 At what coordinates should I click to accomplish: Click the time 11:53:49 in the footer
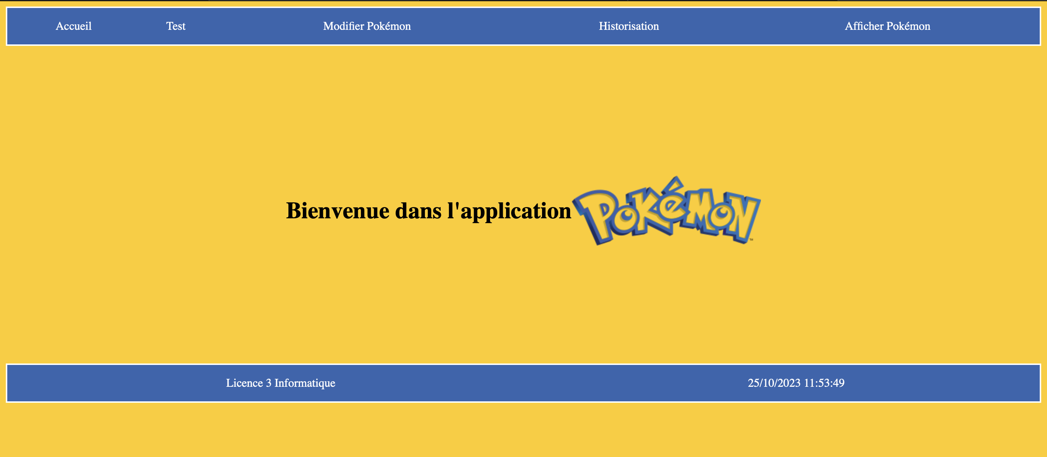click(x=824, y=383)
